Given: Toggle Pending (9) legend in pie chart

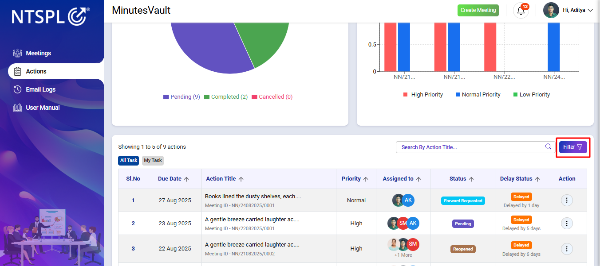Looking at the screenshot, I should point(182,97).
